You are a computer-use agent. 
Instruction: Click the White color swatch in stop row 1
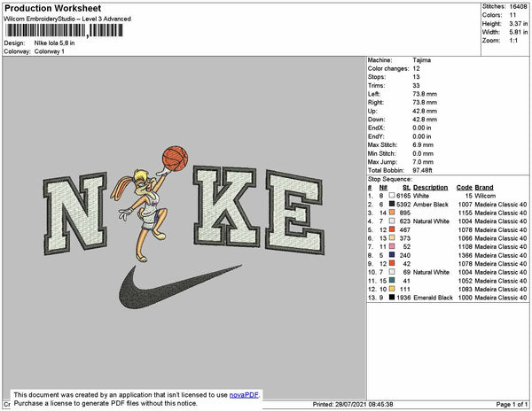[392, 196]
